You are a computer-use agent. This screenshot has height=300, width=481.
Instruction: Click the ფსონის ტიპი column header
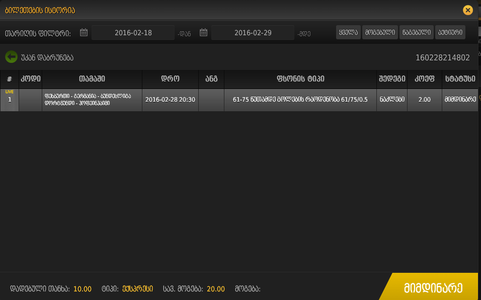click(300, 79)
